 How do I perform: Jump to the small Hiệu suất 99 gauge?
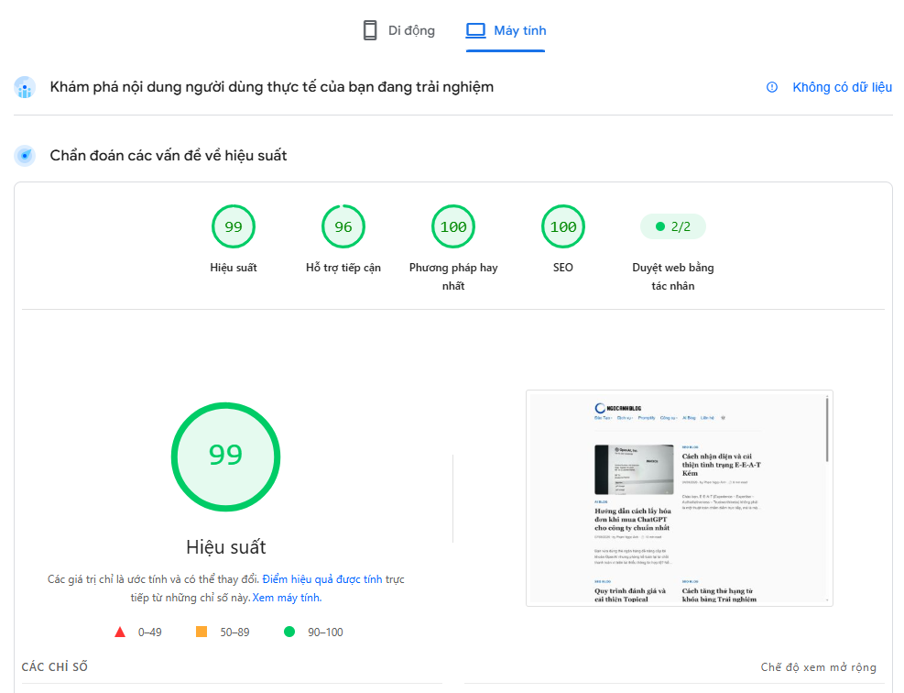tap(234, 226)
